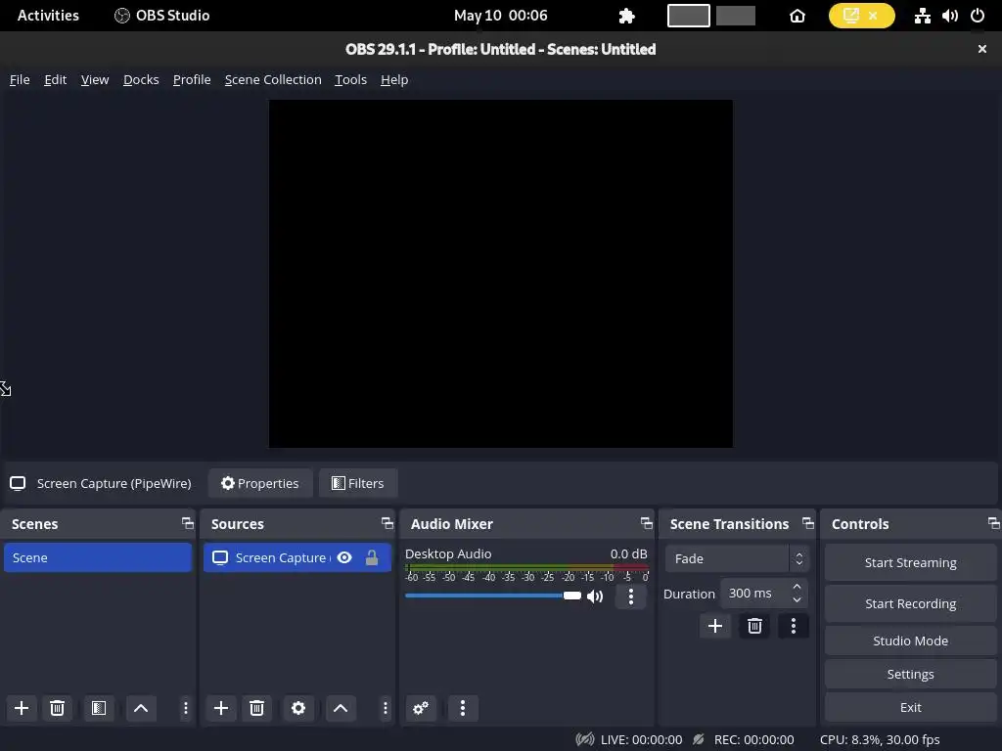Open Audio Mixer bottom options menu dots
This screenshot has height=751, width=1002.
pos(463,708)
